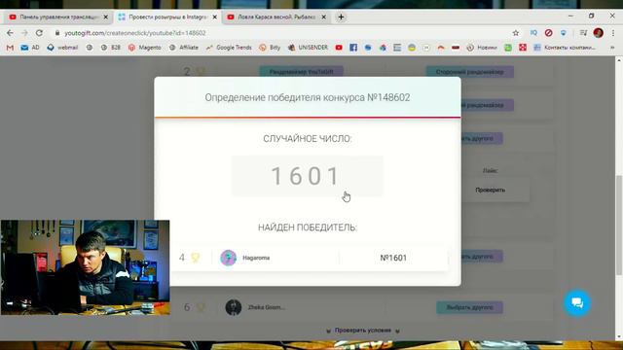Expand the Проверить условия section
623x350 pixels.
tap(363, 331)
